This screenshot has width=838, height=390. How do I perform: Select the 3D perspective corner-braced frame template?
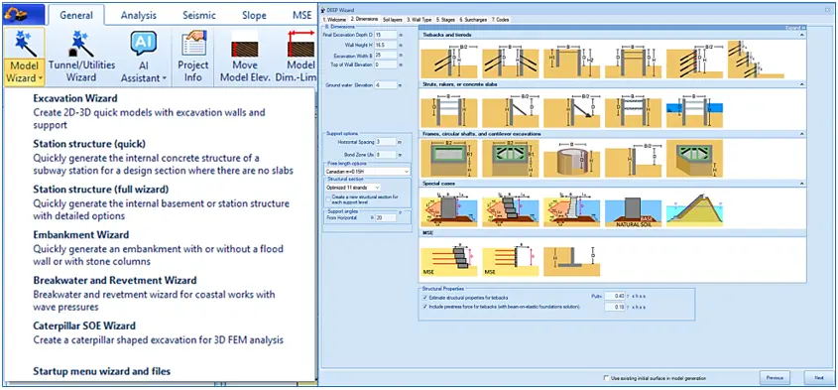[x=695, y=159]
